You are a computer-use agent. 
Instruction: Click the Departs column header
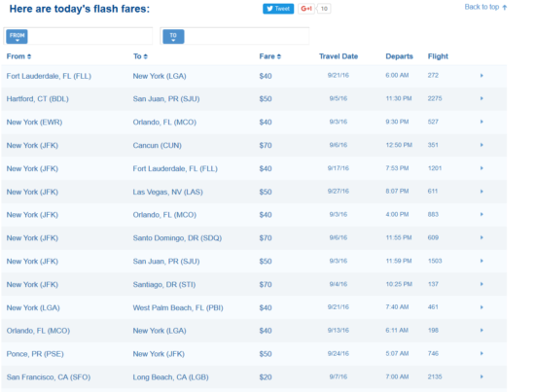point(399,56)
